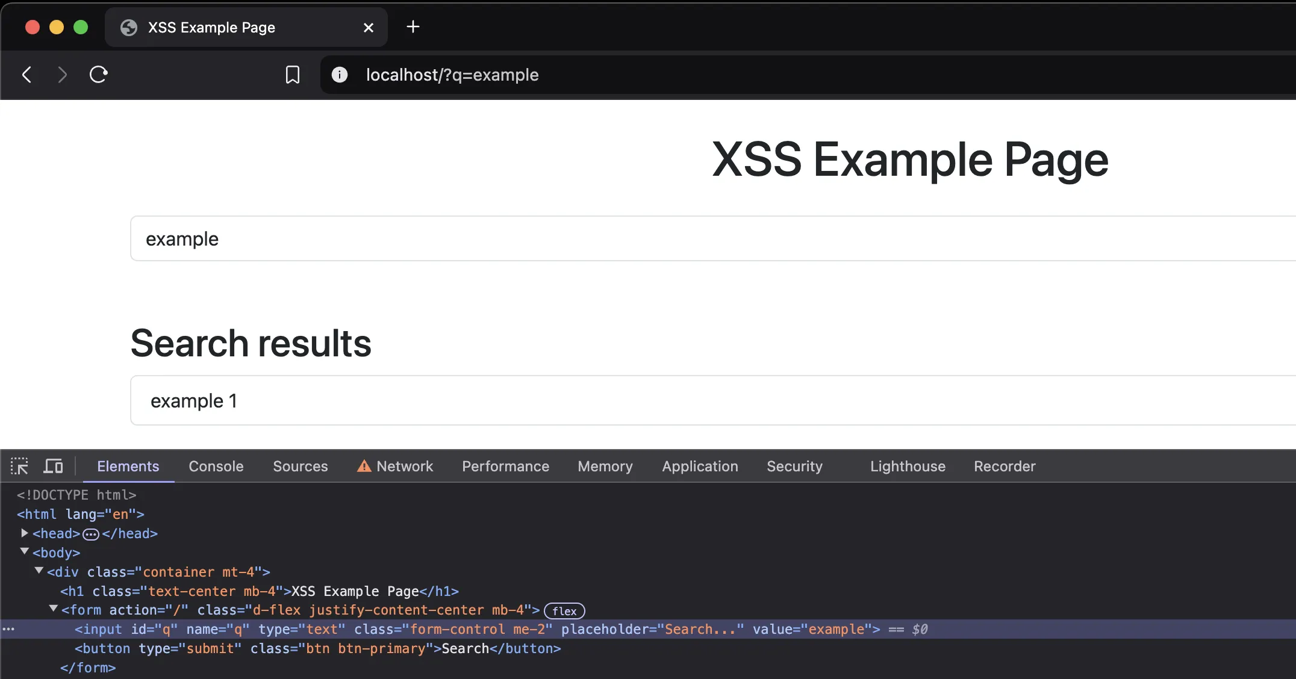Click the bookmark icon near the address bar

pyautogui.click(x=292, y=75)
